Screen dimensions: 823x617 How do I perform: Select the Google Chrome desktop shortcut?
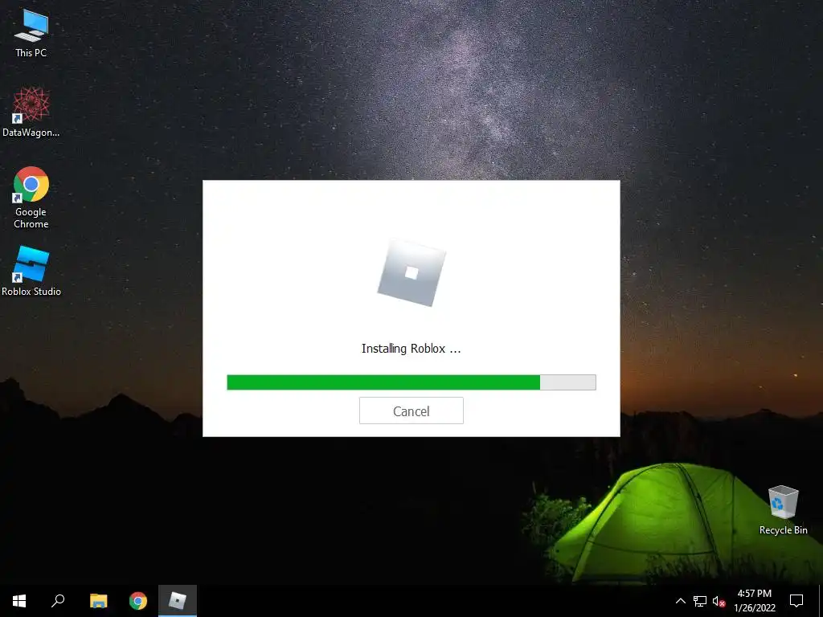[x=31, y=198]
